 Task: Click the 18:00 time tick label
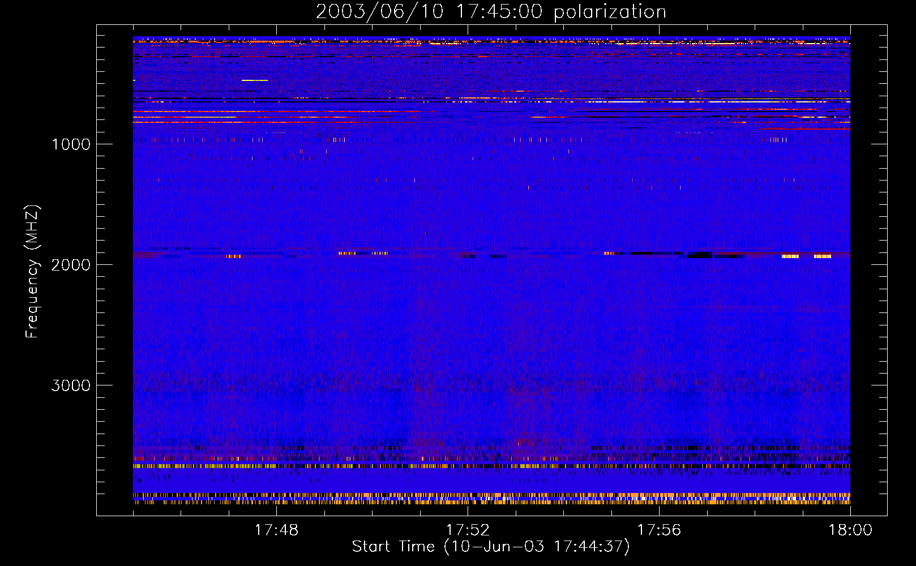[x=850, y=530]
